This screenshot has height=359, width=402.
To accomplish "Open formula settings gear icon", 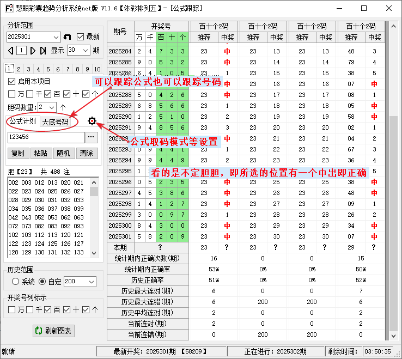I will pos(92,121).
